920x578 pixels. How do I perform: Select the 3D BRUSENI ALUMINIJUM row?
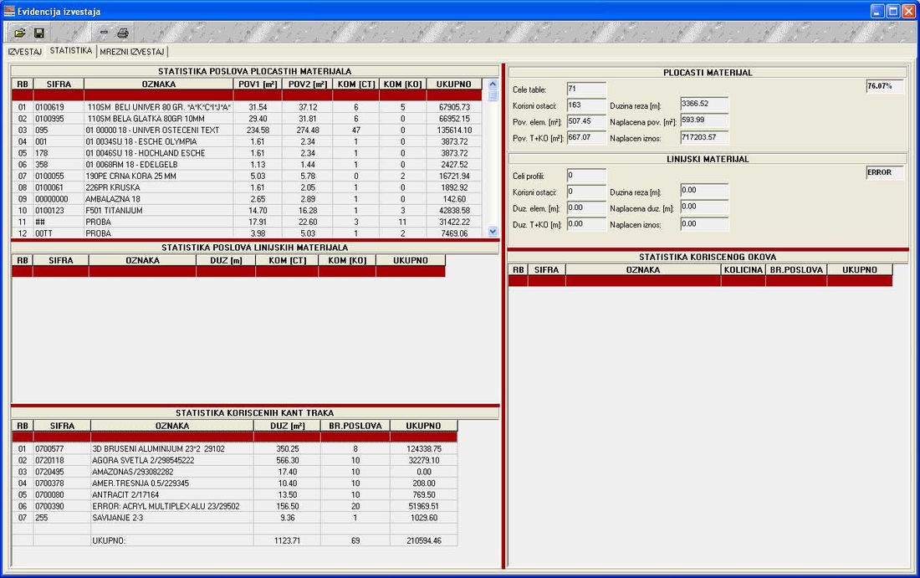(x=171, y=449)
